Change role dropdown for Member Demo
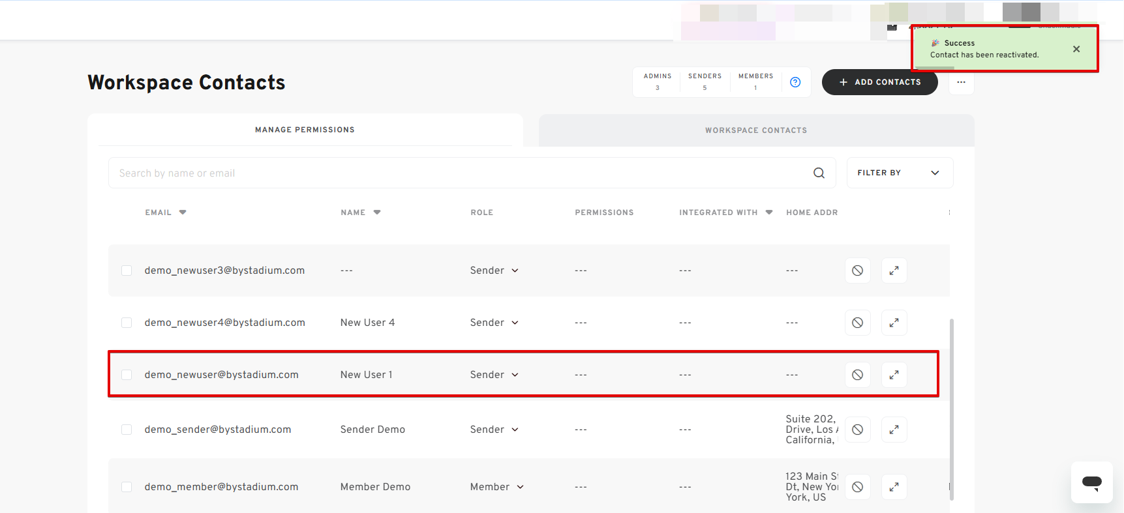Viewport: 1124px width, 513px height. tap(496, 487)
